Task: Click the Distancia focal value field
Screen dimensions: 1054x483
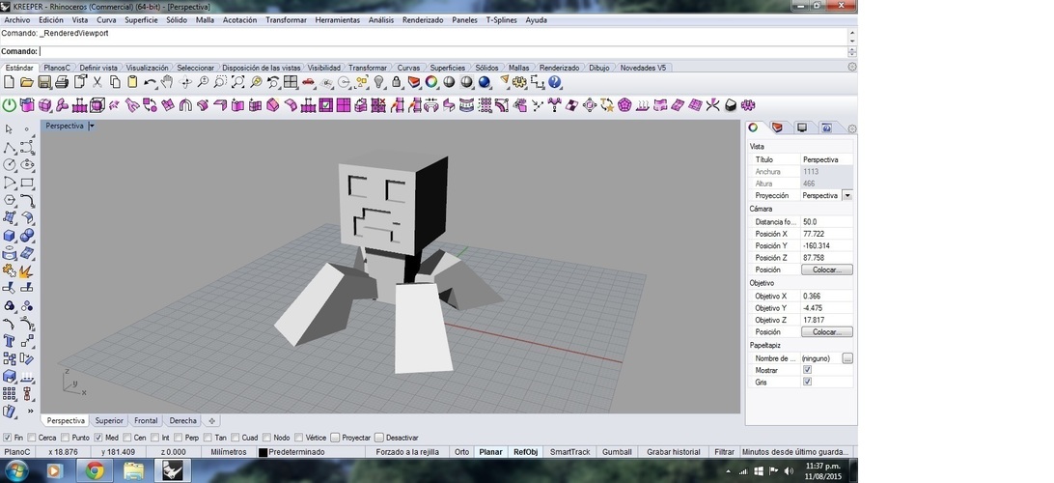Action: pyautogui.click(x=827, y=221)
